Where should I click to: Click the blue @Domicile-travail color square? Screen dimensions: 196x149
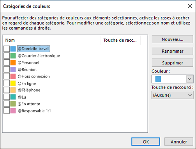pyautogui.click(x=13, y=49)
